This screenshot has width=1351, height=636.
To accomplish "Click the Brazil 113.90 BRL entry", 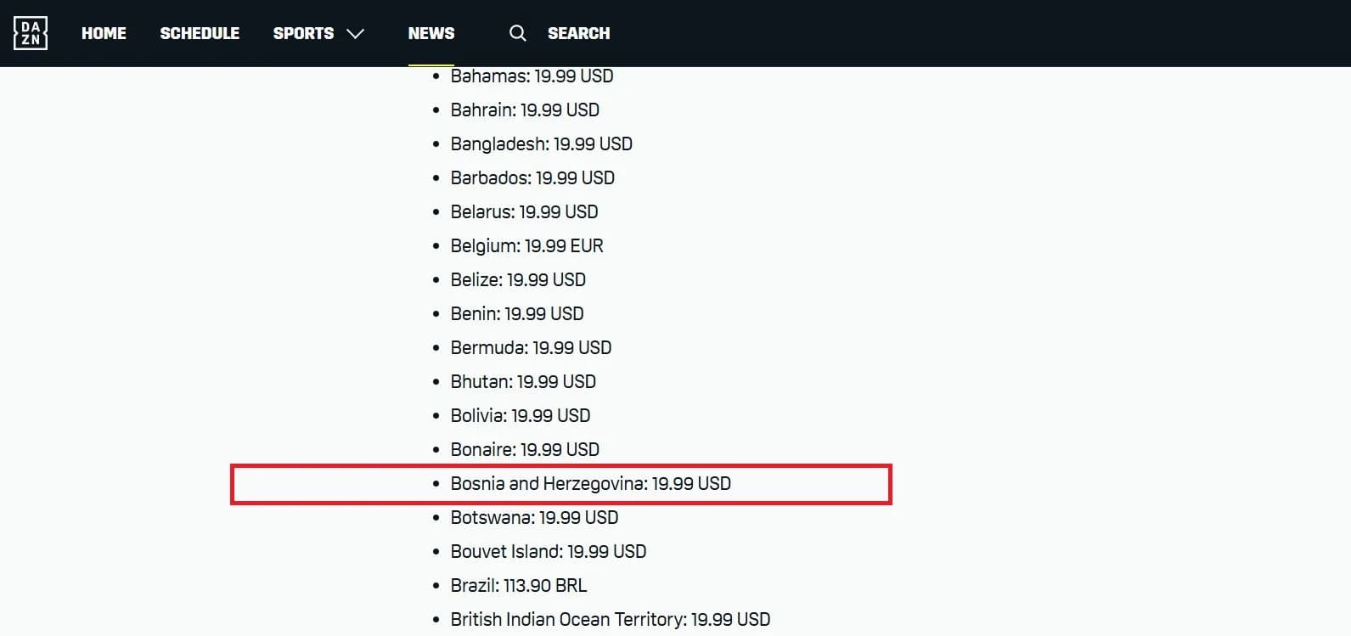I will 519,585.
